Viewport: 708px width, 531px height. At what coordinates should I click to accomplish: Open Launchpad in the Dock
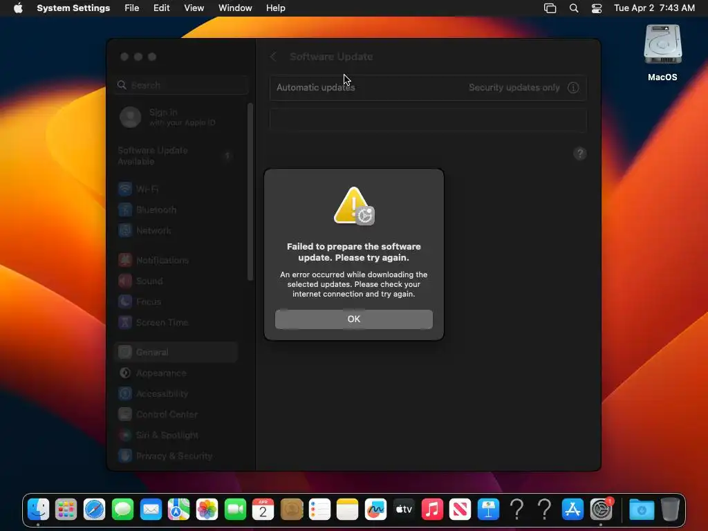coord(66,510)
